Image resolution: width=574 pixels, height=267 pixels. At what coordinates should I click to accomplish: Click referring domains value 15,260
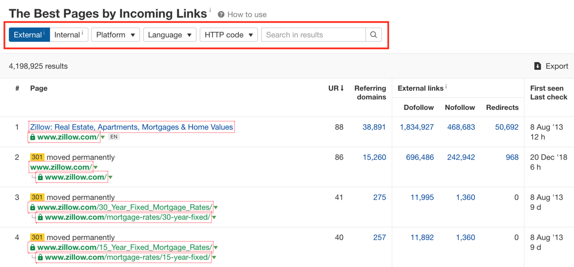pyautogui.click(x=374, y=158)
